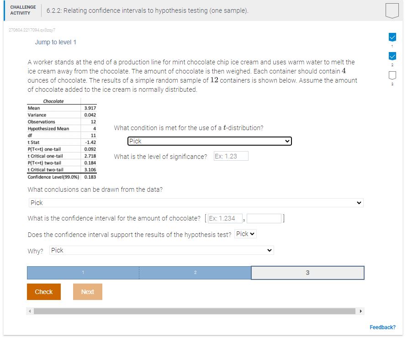The image size is (413, 342).
Task: Check the unfilled level 3 progress marker
Action: pyautogui.click(x=392, y=75)
